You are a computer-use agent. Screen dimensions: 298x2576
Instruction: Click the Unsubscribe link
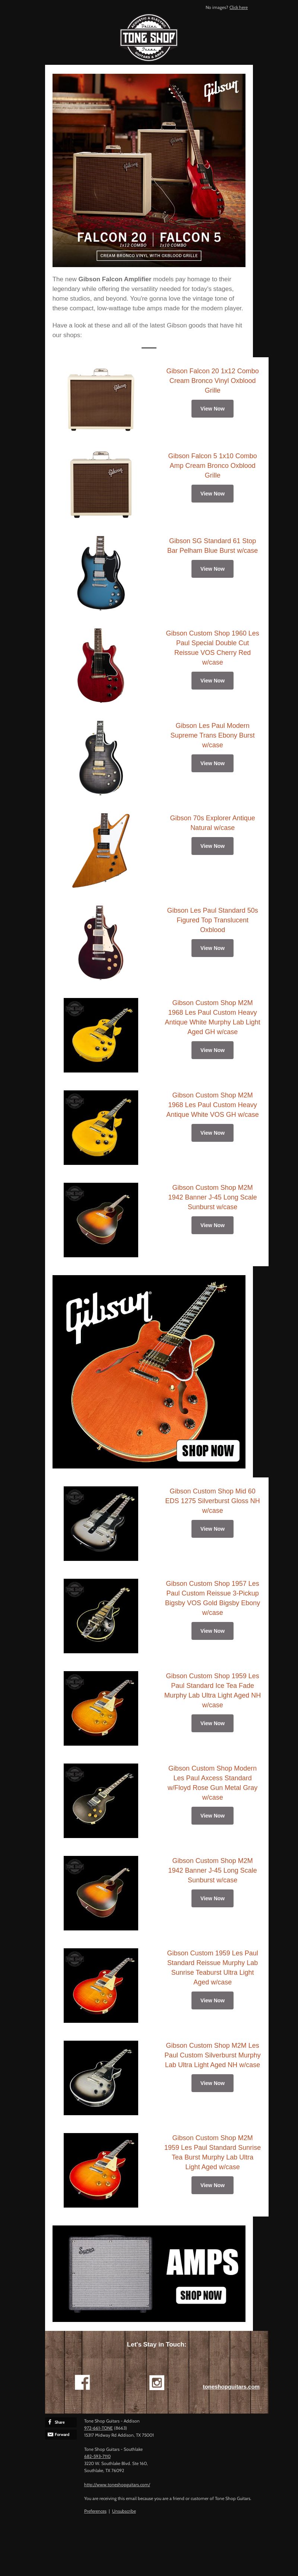pyautogui.click(x=124, y=2511)
